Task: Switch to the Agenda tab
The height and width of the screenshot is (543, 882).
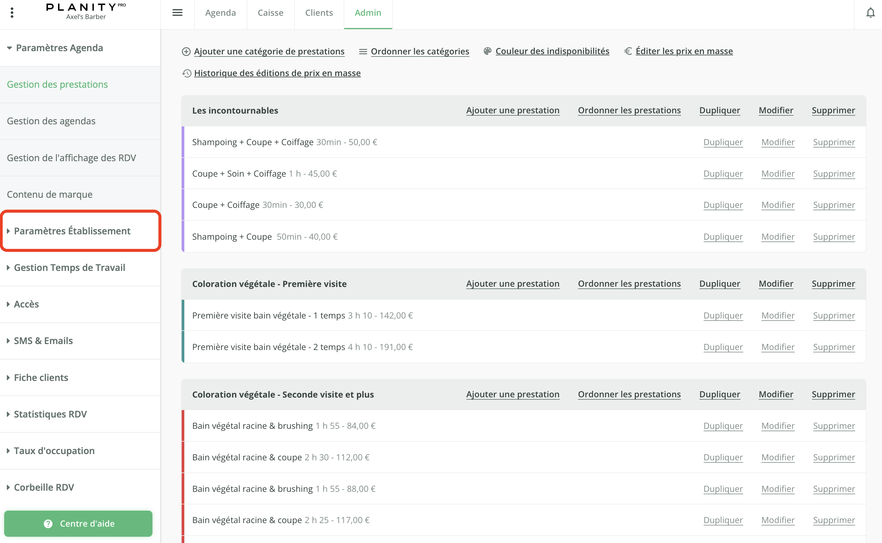Action: click(x=220, y=13)
